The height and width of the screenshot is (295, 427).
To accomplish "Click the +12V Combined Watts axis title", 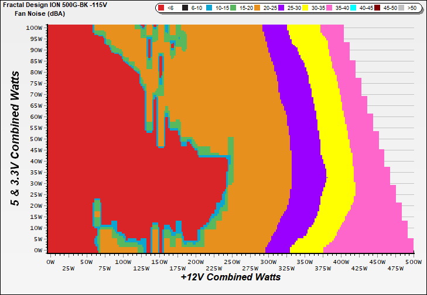I will (x=230, y=277).
